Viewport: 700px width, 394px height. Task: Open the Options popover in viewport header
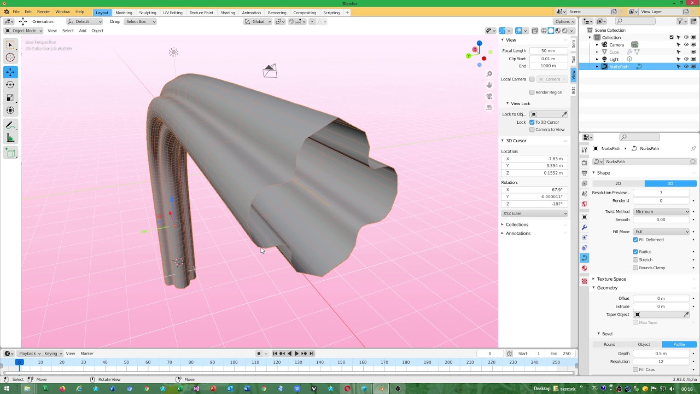point(565,21)
